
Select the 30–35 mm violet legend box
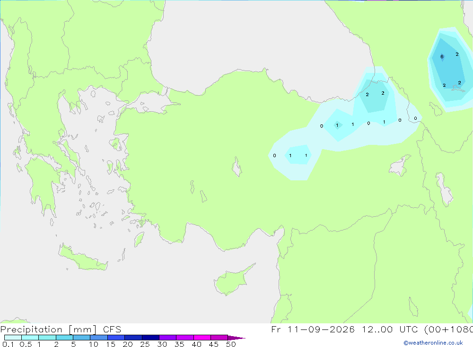point(168,338)
